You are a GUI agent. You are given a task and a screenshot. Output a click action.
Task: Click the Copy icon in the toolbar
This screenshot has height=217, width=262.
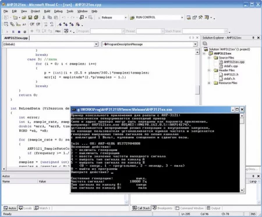pyautogui.click(x=50, y=17)
